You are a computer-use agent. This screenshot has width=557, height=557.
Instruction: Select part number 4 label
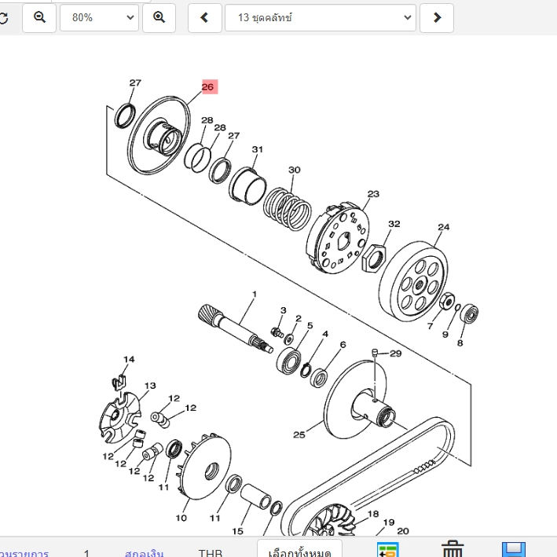pos(325,334)
